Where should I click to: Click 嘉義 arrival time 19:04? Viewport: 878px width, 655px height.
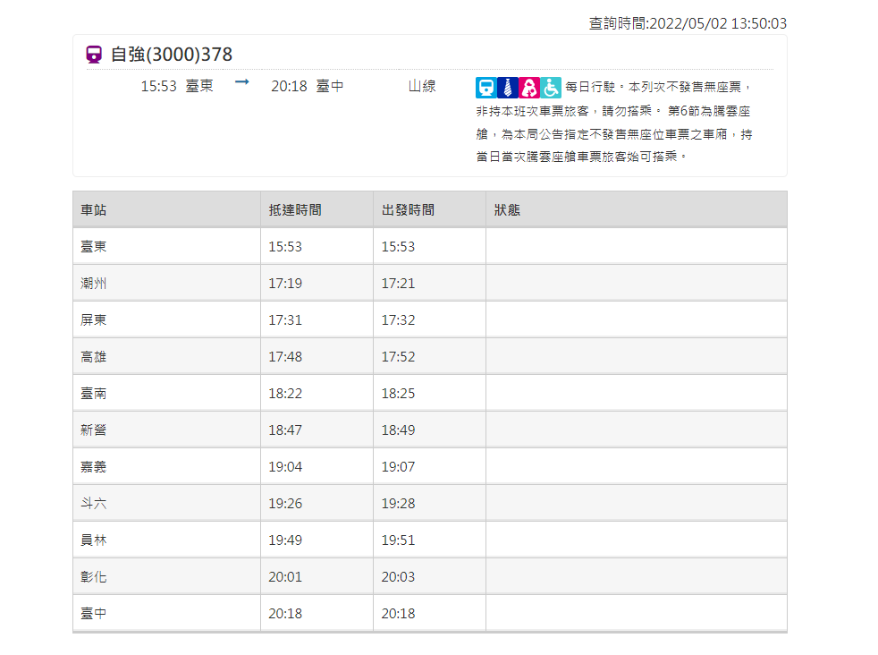pyautogui.click(x=285, y=467)
